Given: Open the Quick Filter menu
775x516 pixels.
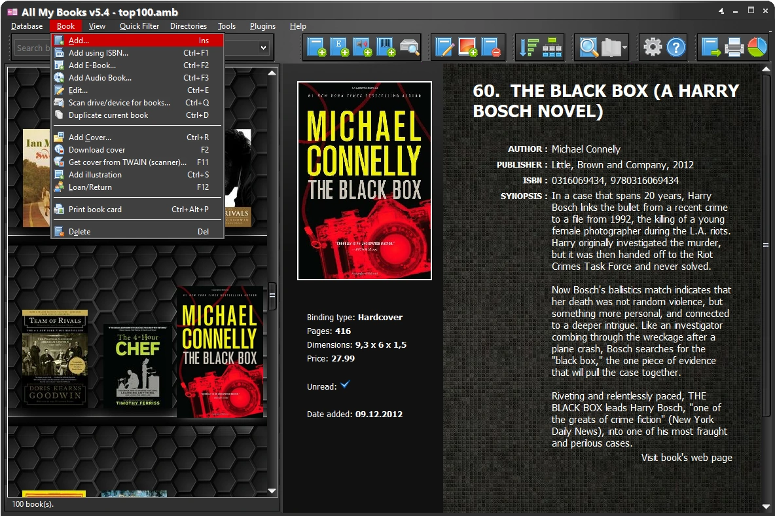Looking at the screenshot, I should click(139, 26).
